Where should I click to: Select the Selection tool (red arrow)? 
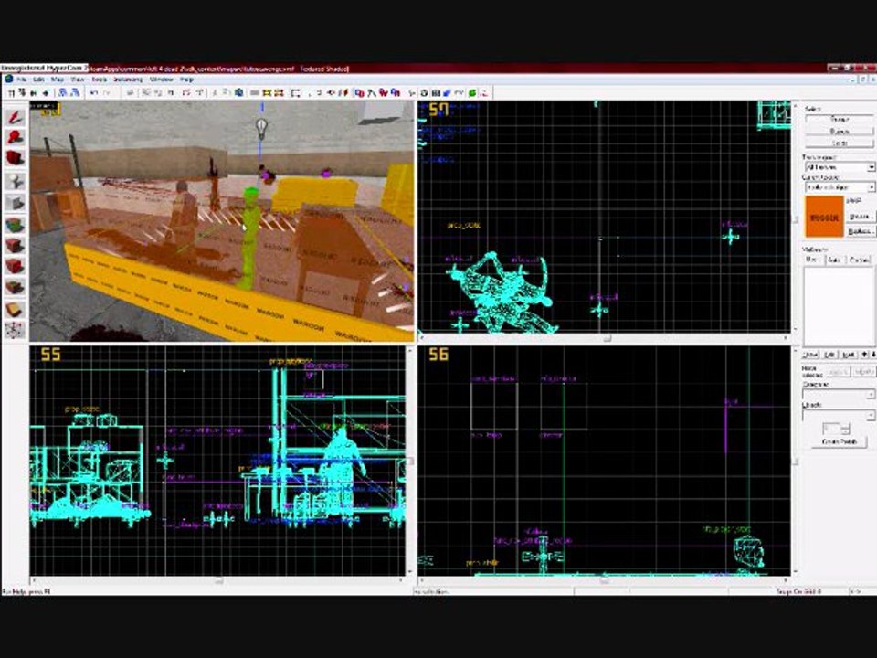(15, 117)
